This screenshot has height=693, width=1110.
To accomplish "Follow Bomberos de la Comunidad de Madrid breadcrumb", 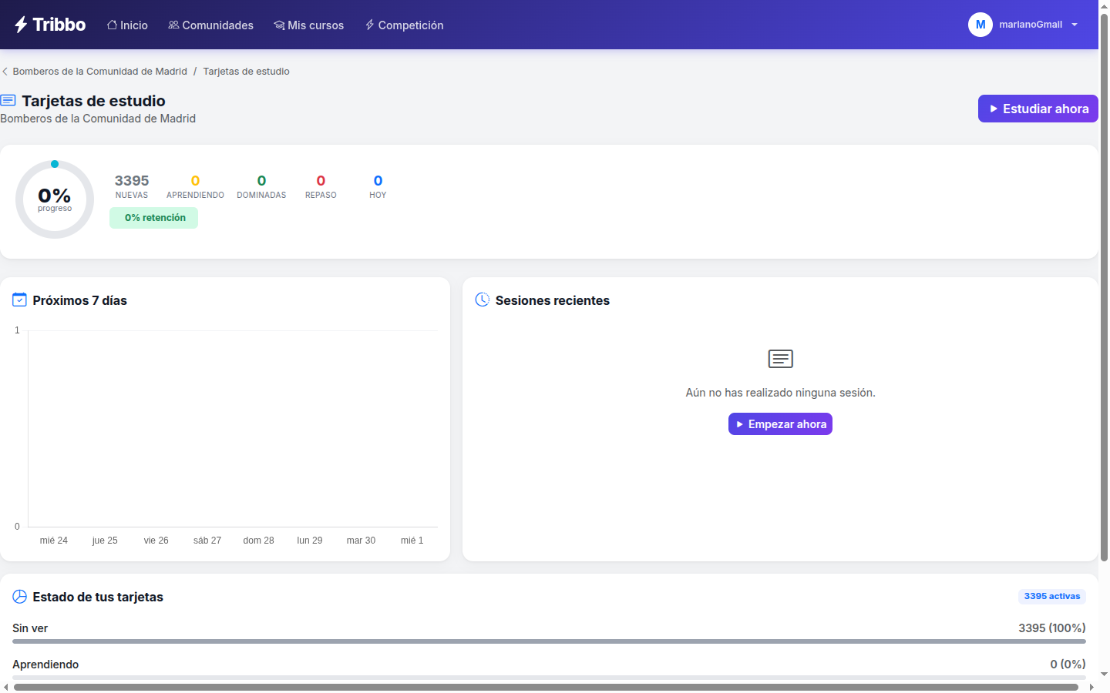I will coord(99,72).
